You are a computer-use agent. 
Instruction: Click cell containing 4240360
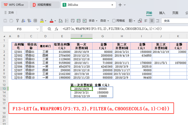103,67
